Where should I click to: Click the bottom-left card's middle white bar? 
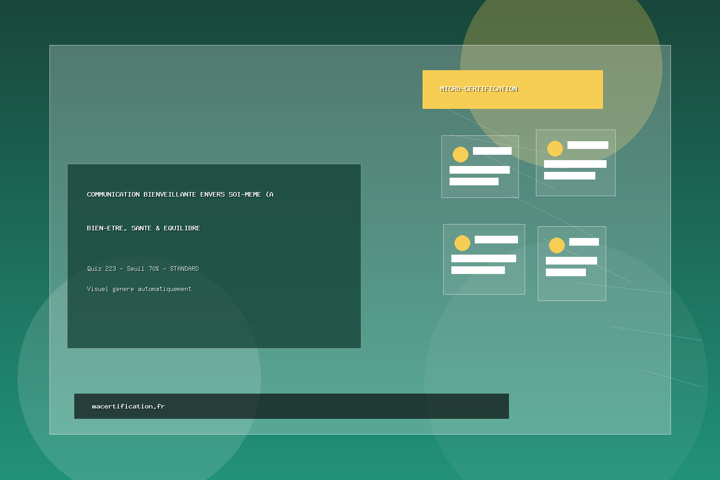pyautogui.click(x=483, y=258)
